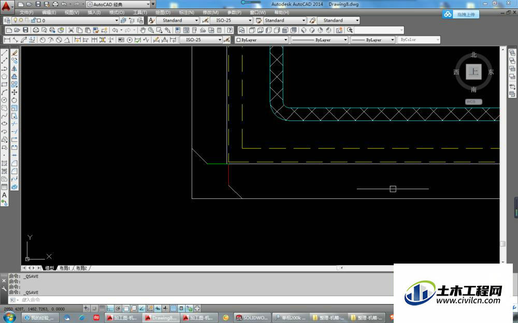Select the Mirror tool

[15, 69]
